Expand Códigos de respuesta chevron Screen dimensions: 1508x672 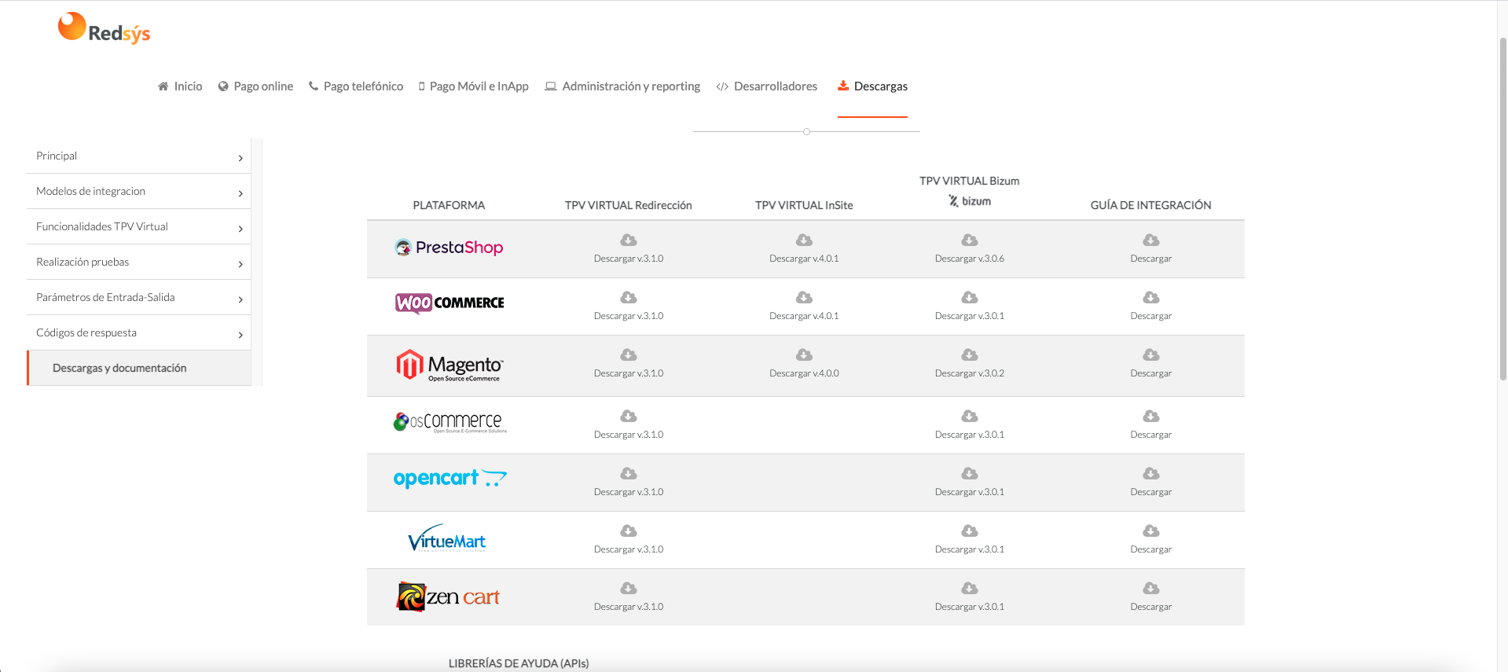[240, 335]
